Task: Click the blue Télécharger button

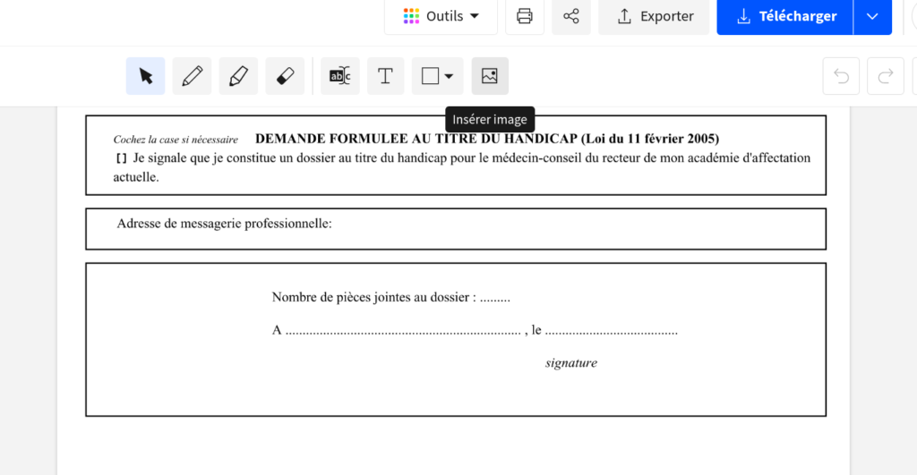Action: coord(784,16)
